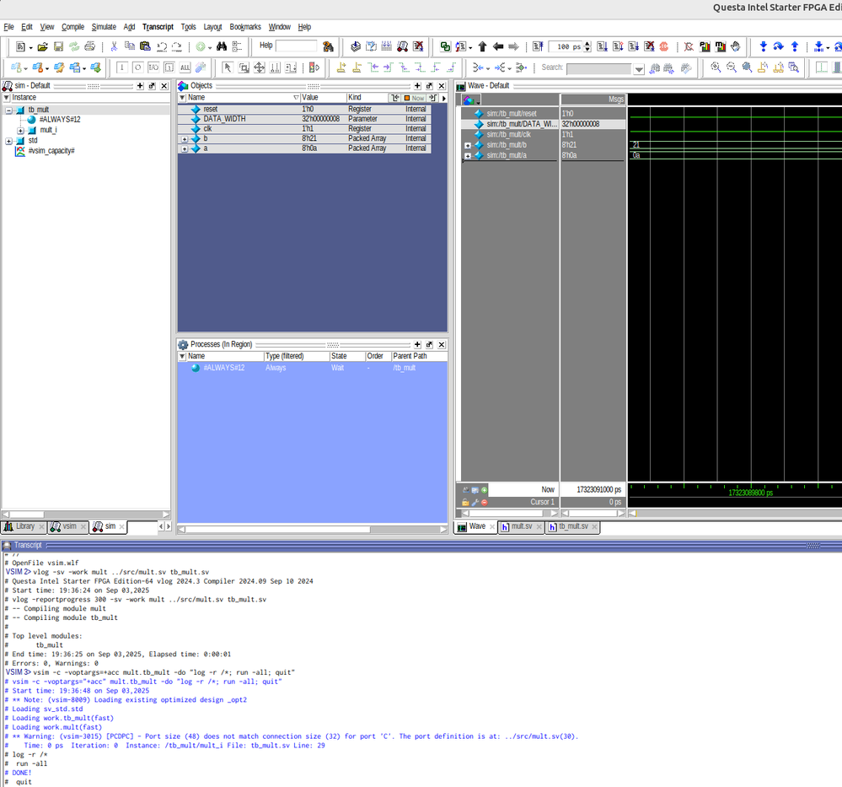Click the Print icon in toolbar
The height and width of the screenshot is (787, 842).
pyautogui.click(x=89, y=47)
